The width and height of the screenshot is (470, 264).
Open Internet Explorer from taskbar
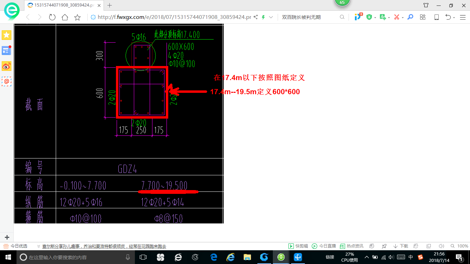tap(230, 257)
